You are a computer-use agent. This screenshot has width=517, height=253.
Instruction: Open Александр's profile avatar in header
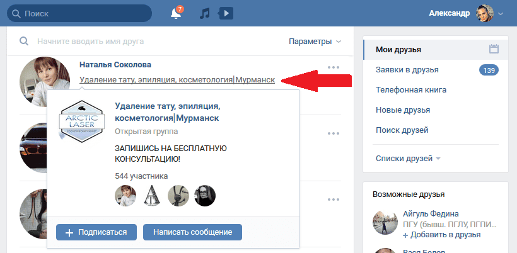485,13
